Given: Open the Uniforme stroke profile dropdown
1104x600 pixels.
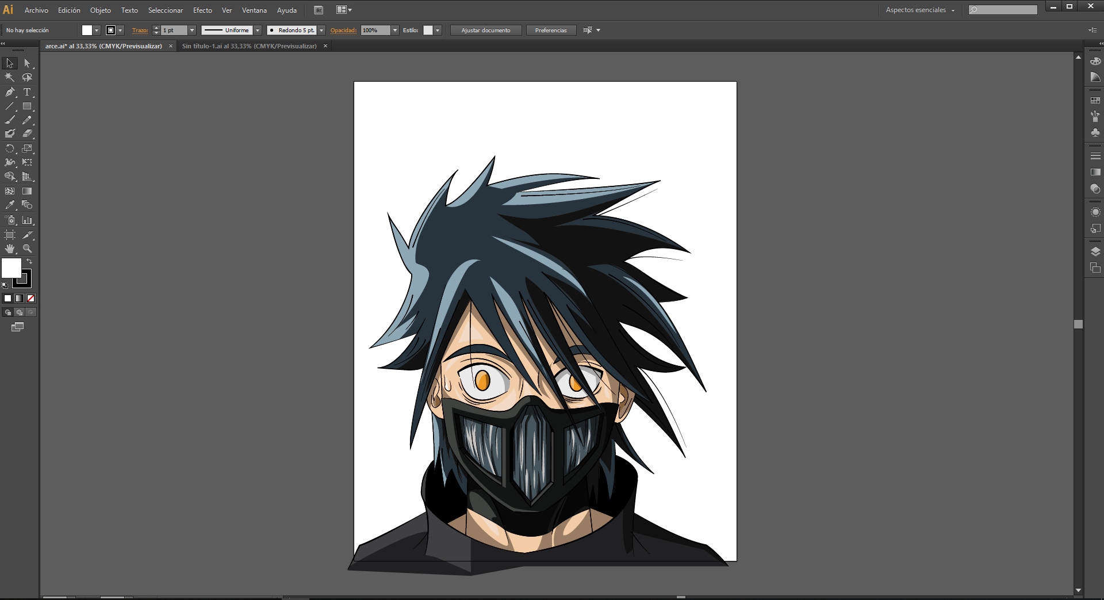Looking at the screenshot, I should (258, 30).
